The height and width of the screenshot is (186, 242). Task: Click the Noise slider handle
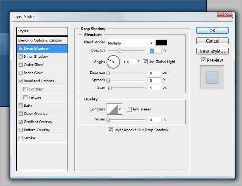[108, 120]
